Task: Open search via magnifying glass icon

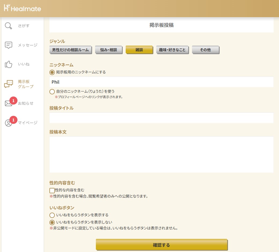Action: point(9,26)
